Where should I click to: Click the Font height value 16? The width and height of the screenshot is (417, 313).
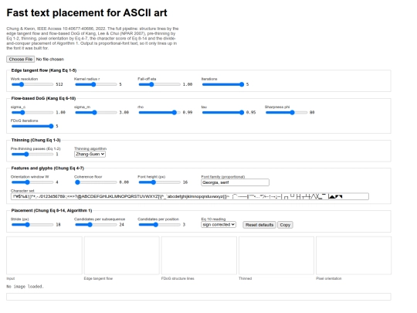click(x=185, y=182)
